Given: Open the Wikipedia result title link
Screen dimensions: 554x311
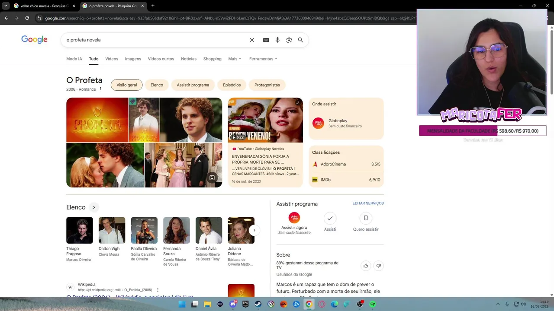Looking at the screenshot, I should [x=130, y=297].
